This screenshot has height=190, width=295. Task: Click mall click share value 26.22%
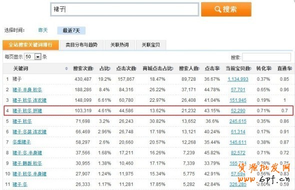pyautogui.click(x=157, y=90)
